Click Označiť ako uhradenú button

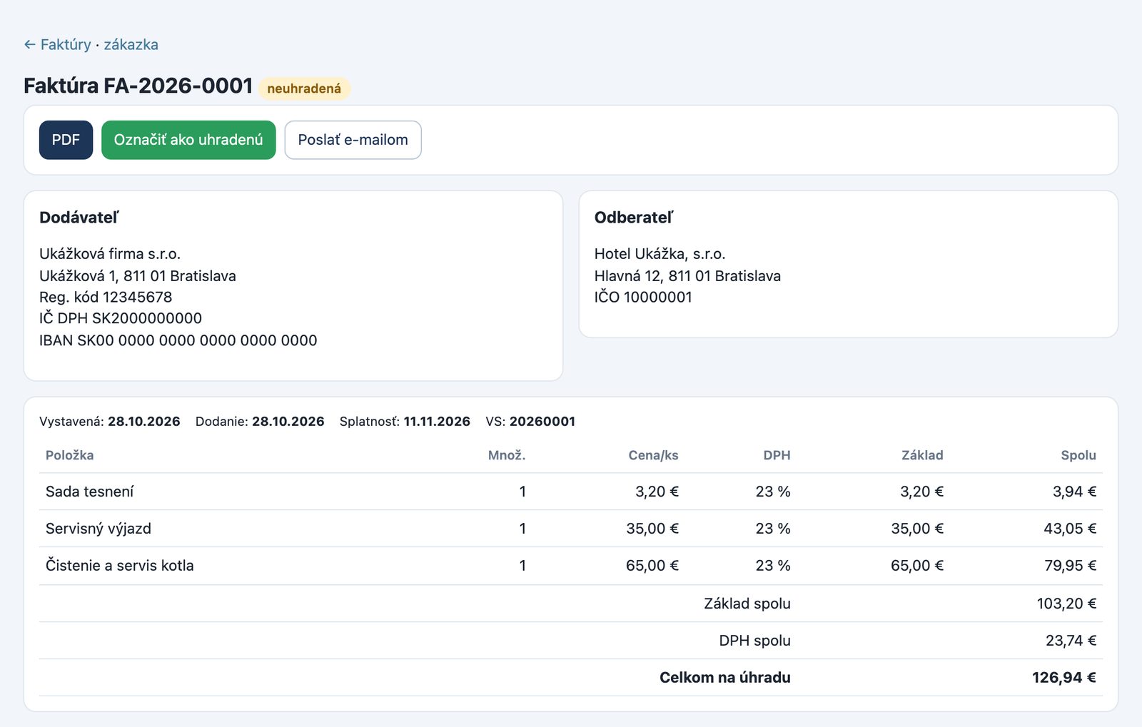pyautogui.click(x=188, y=140)
